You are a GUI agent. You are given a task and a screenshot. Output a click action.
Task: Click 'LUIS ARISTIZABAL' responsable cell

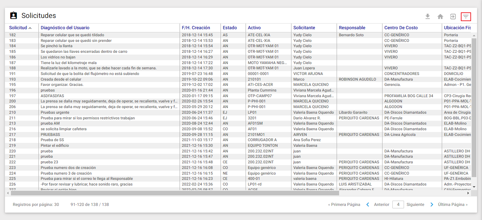[355, 184]
